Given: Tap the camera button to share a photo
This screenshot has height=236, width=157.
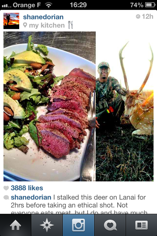Looking at the screenshot, I should pyautogui.click(x=78, y=225).
